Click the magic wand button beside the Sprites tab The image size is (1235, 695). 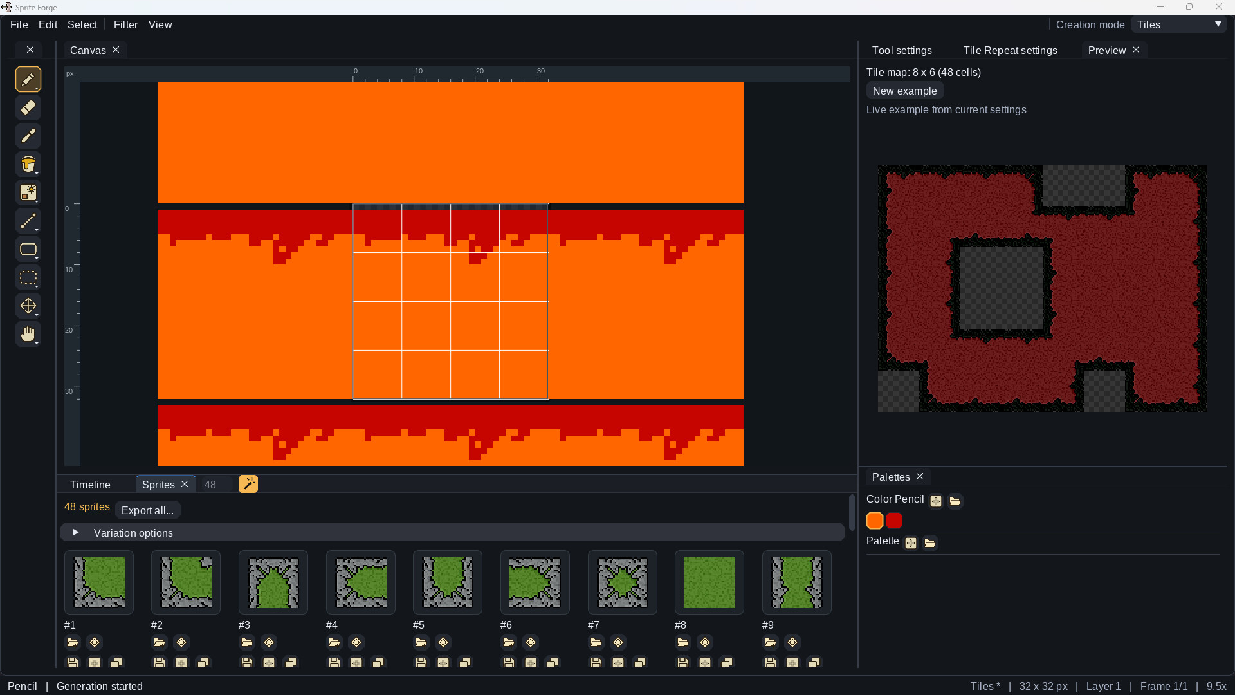tap(248, 484)
